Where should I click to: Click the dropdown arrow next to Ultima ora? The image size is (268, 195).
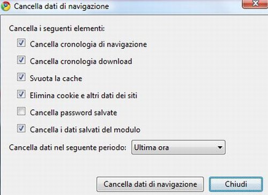220,147
